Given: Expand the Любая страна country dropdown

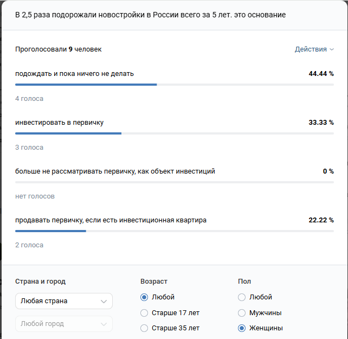Looking at the screenshot, I should click(x=63, y=301).
